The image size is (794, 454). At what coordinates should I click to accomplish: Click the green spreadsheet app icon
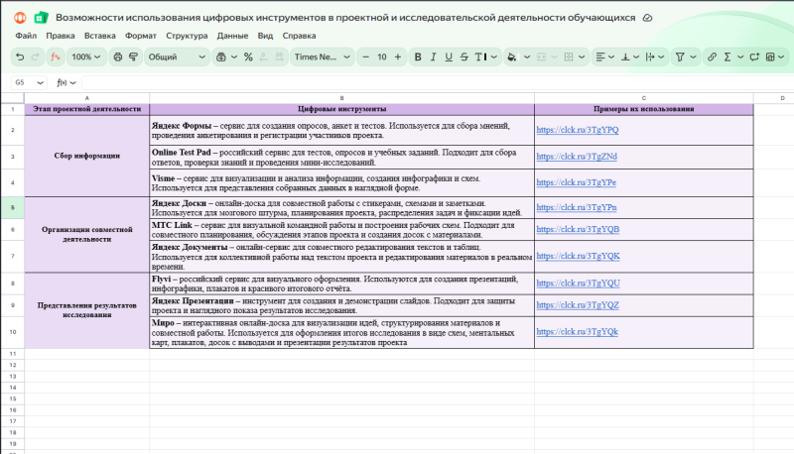(x=41, y=18)
